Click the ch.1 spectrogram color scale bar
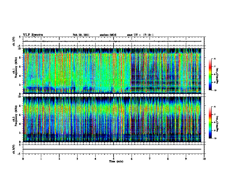Screen dimensions: 230x178 [210, 74]
